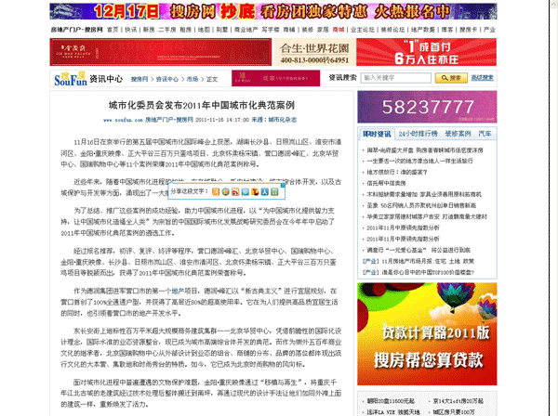This screenshot has width=558, height=416.
Task: Open 贷款计算器2011版 banner
Action: point(427,334)
